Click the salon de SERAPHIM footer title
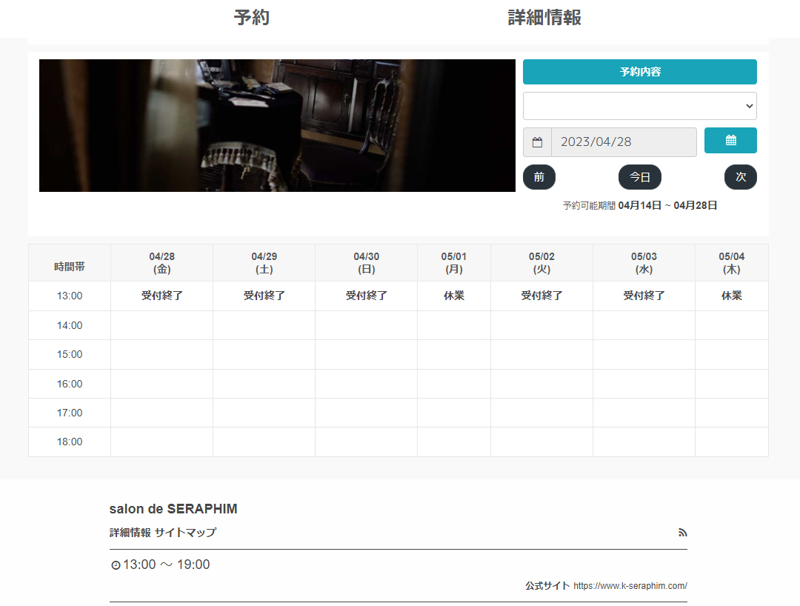The height and width of the screenshot is (606, 800). [173, 509]
